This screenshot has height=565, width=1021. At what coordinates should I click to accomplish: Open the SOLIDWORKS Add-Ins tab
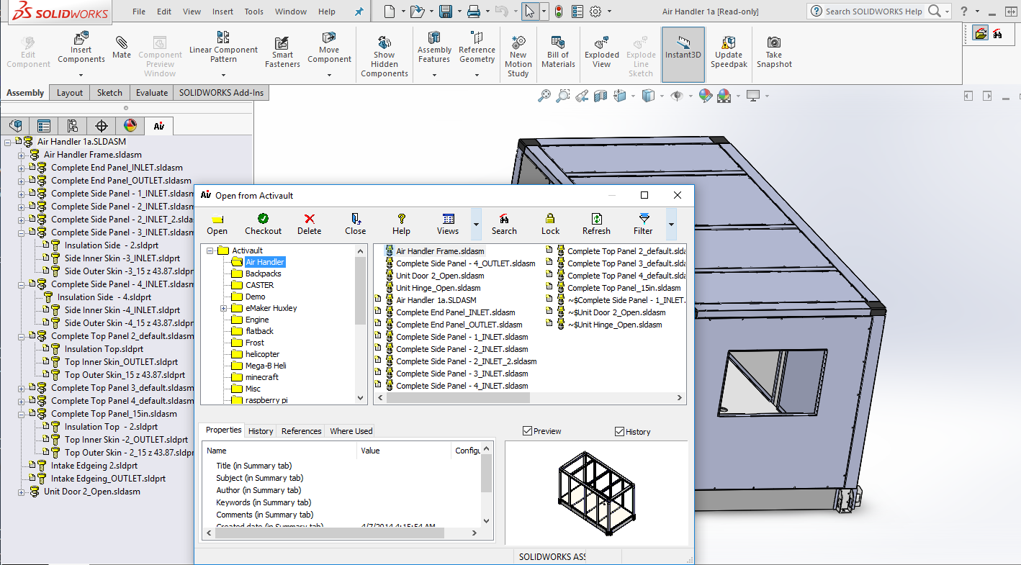[x=221, y=92]
